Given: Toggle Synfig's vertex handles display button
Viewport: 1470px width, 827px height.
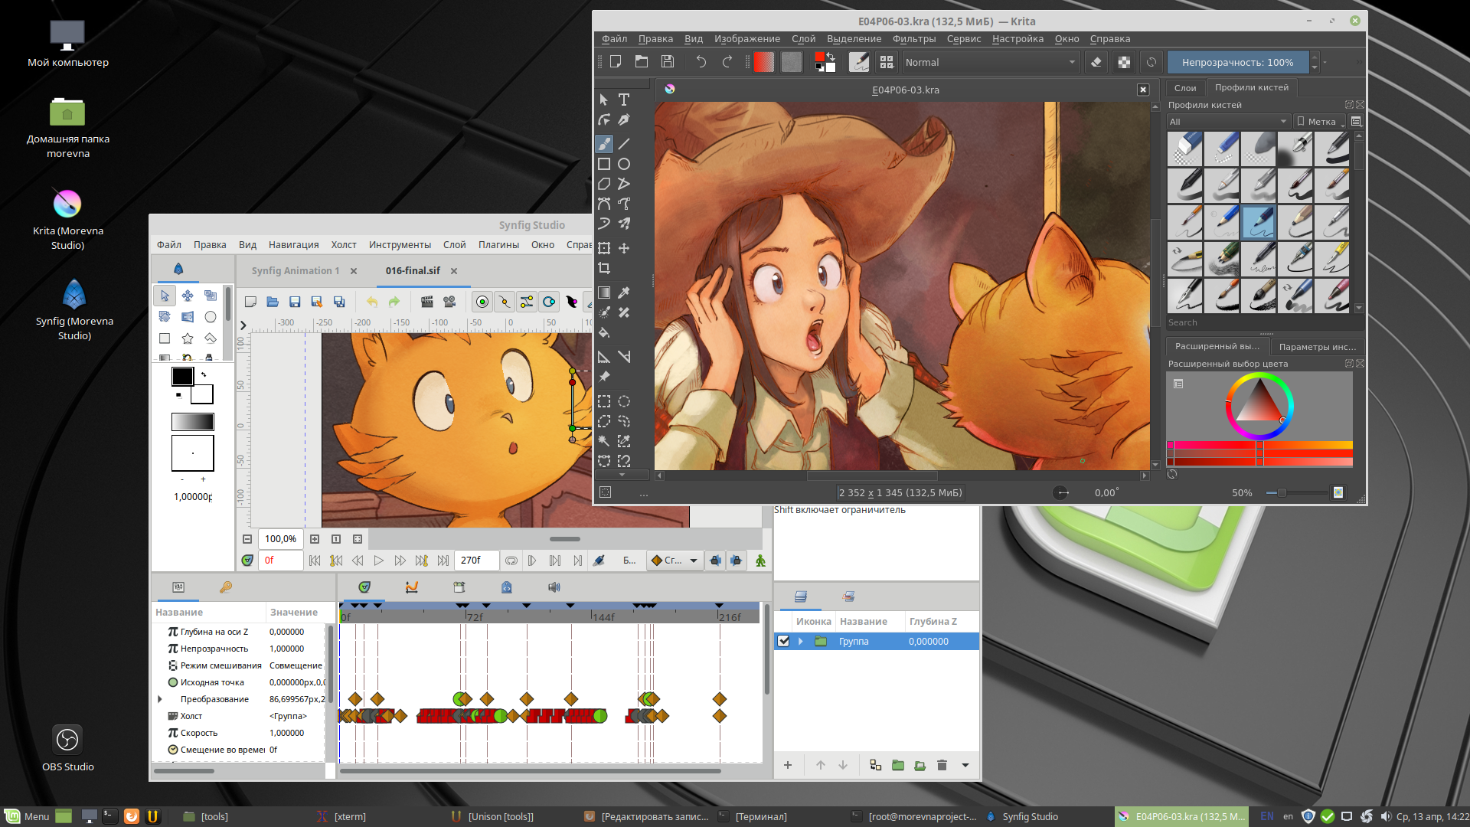Looking at the screenshot, I should pos(505,302).
